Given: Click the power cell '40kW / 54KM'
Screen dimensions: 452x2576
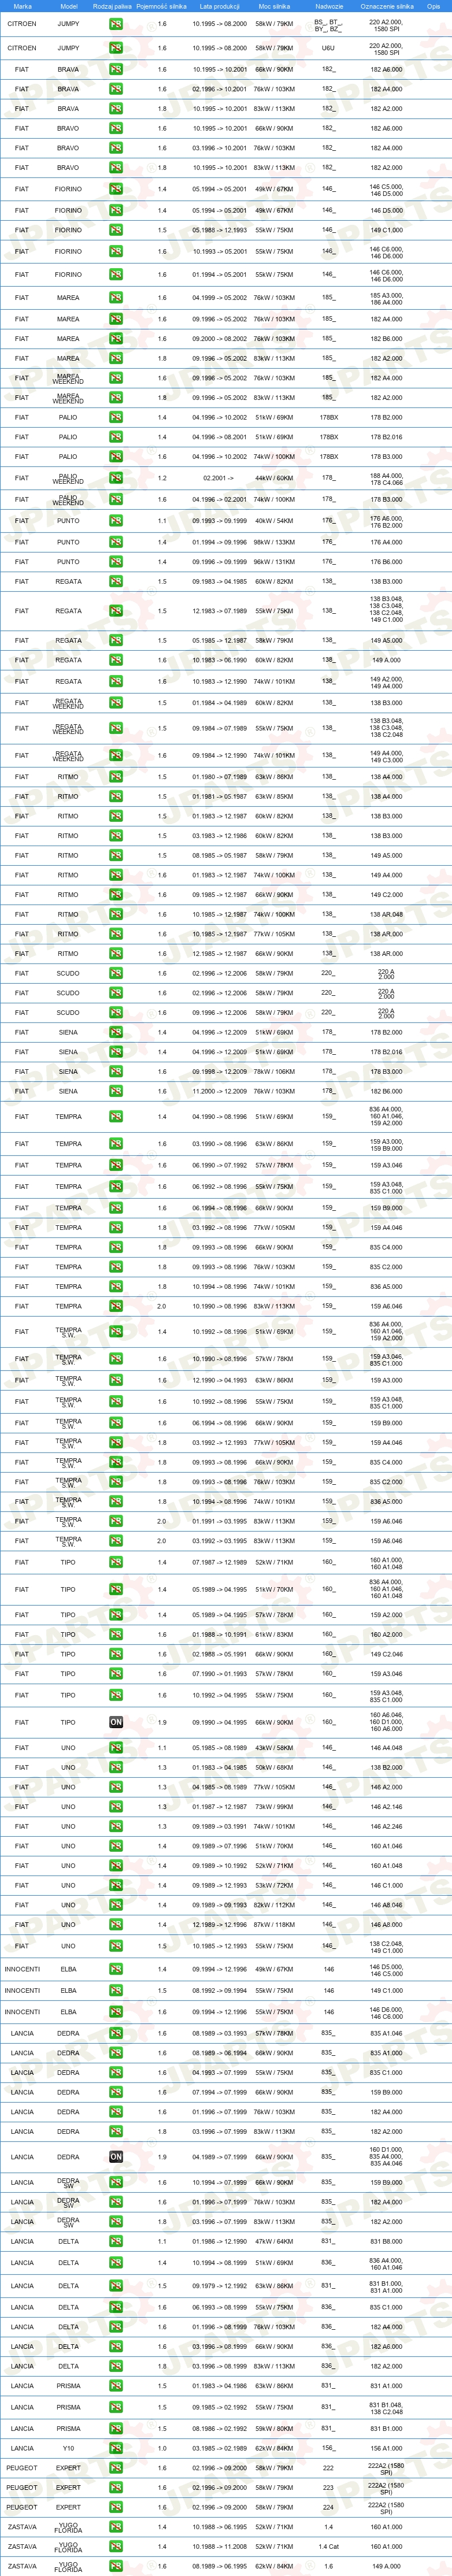Looking at the screenshot, I should coord(274,520).
